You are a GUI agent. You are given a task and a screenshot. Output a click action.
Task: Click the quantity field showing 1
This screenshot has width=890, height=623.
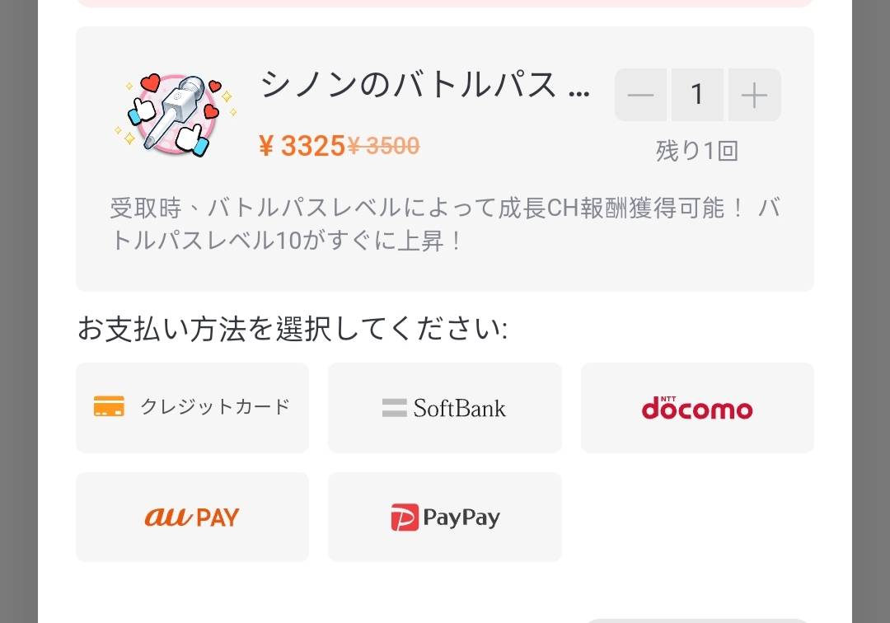point(697,96)
